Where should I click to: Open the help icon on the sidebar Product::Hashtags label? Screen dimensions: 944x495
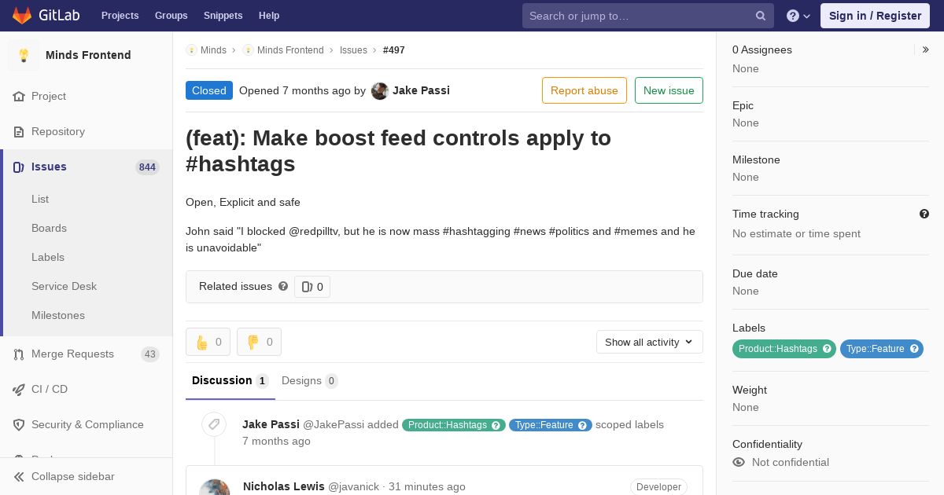pyautogui.click(x=827, y=349)
